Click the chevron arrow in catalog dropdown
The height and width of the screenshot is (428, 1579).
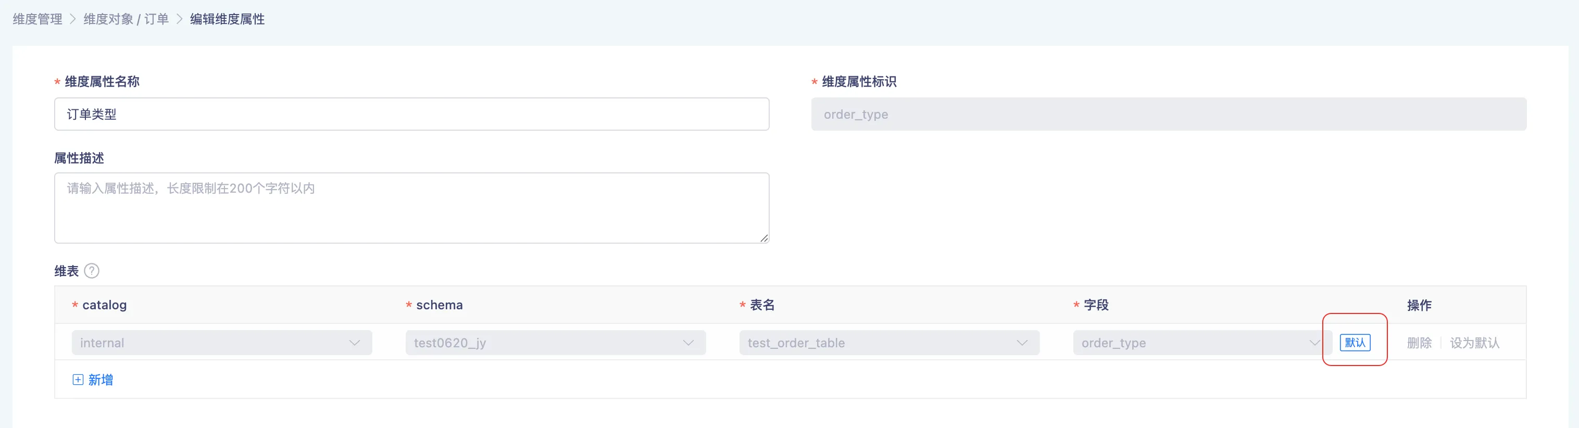(354, 343)
